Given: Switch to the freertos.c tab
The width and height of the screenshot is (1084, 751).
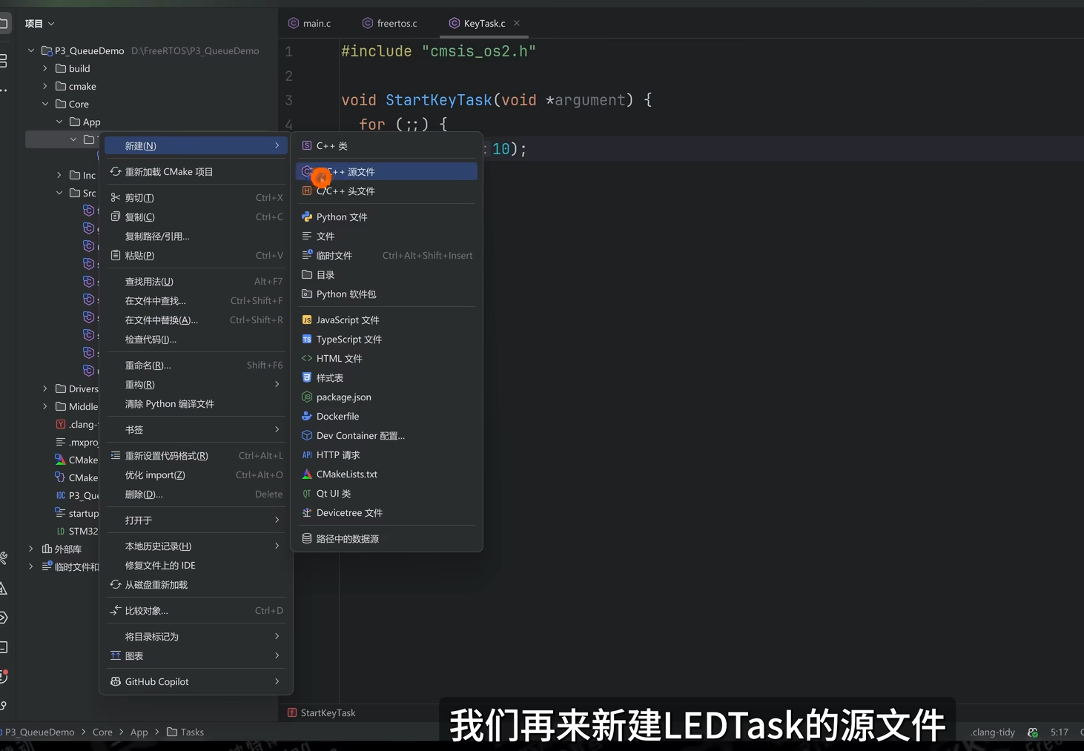Looking at the screenshot, I should [390, 23].
